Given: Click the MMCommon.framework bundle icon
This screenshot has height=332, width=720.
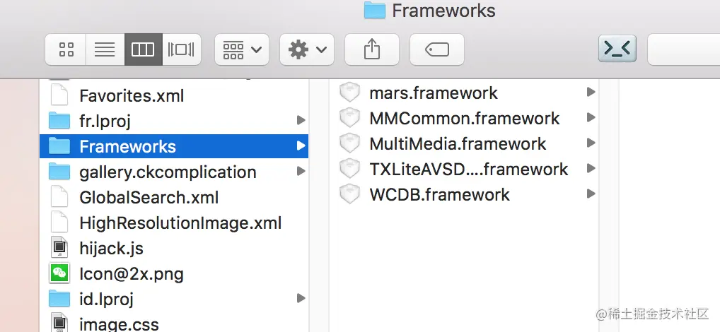Looking at the screenshot, I should coord(349,117).
